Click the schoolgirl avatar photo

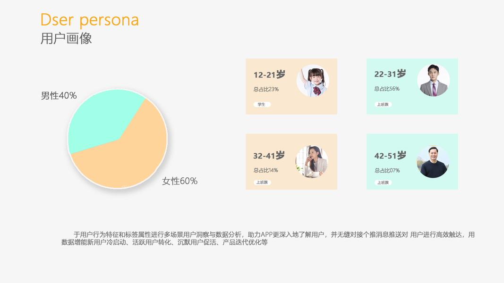pos(313,81)
